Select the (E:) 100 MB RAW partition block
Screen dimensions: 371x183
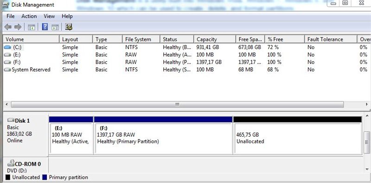71,135
